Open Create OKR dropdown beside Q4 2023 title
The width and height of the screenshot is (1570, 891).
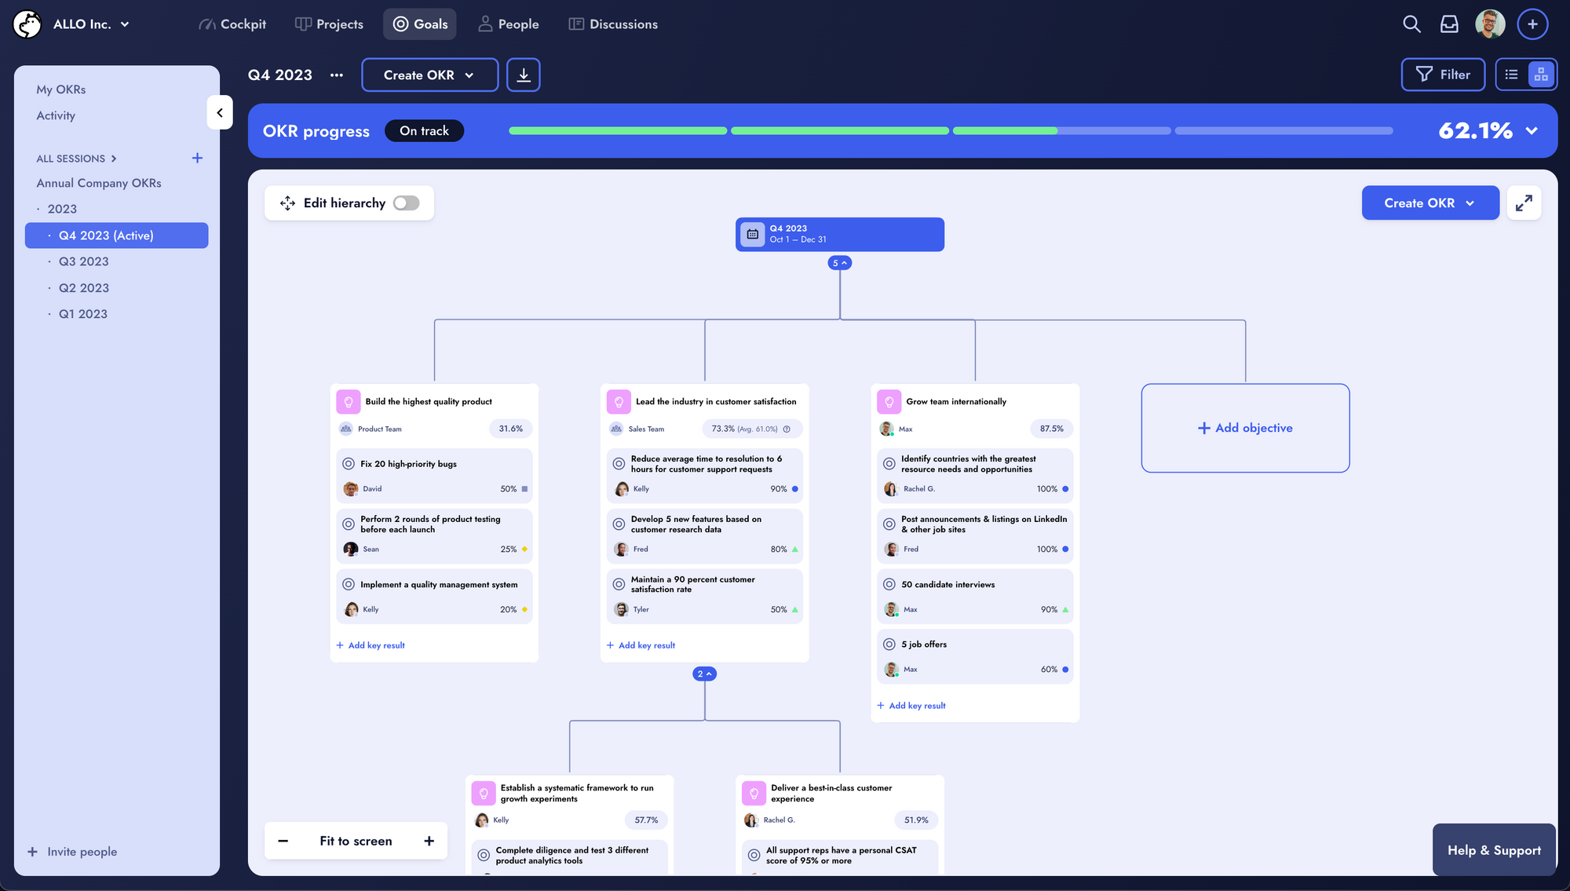coord(429,75)
